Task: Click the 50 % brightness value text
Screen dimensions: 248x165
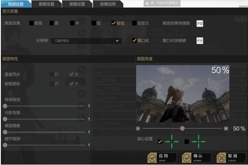Action: 239,129
